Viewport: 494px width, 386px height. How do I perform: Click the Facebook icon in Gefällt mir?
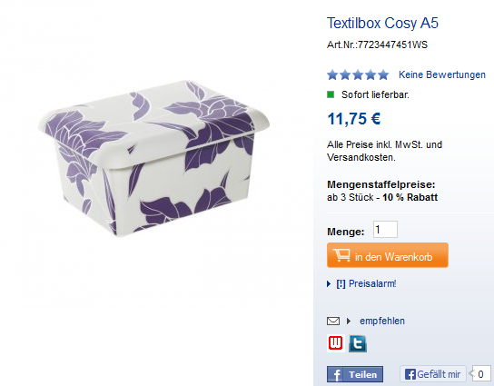410,374
